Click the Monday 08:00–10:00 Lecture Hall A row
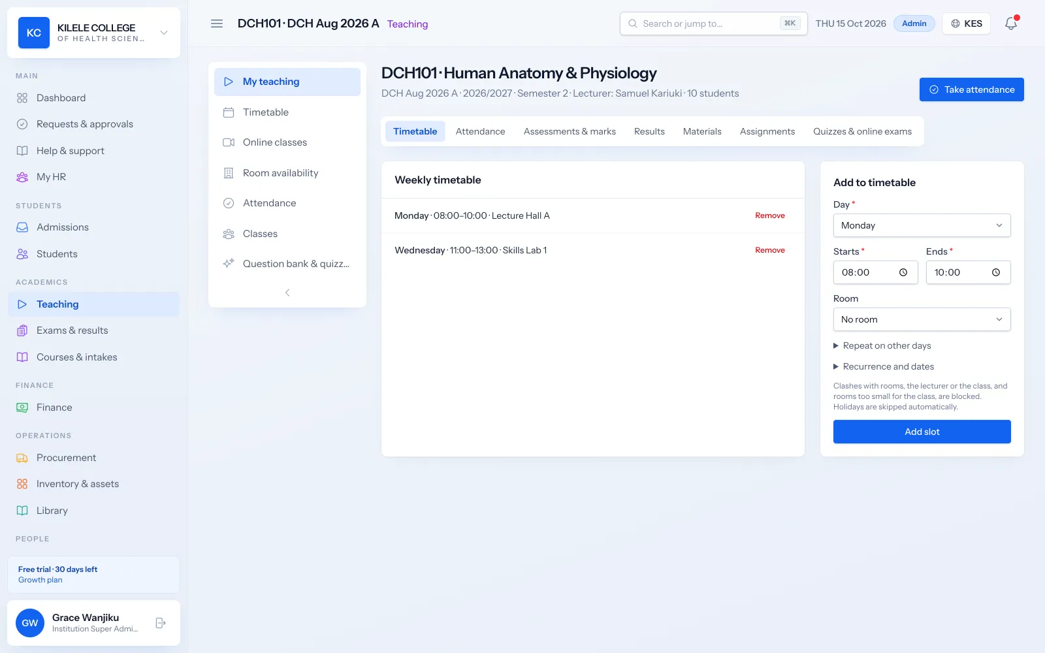1045x653 pixels. coord(592,215)
